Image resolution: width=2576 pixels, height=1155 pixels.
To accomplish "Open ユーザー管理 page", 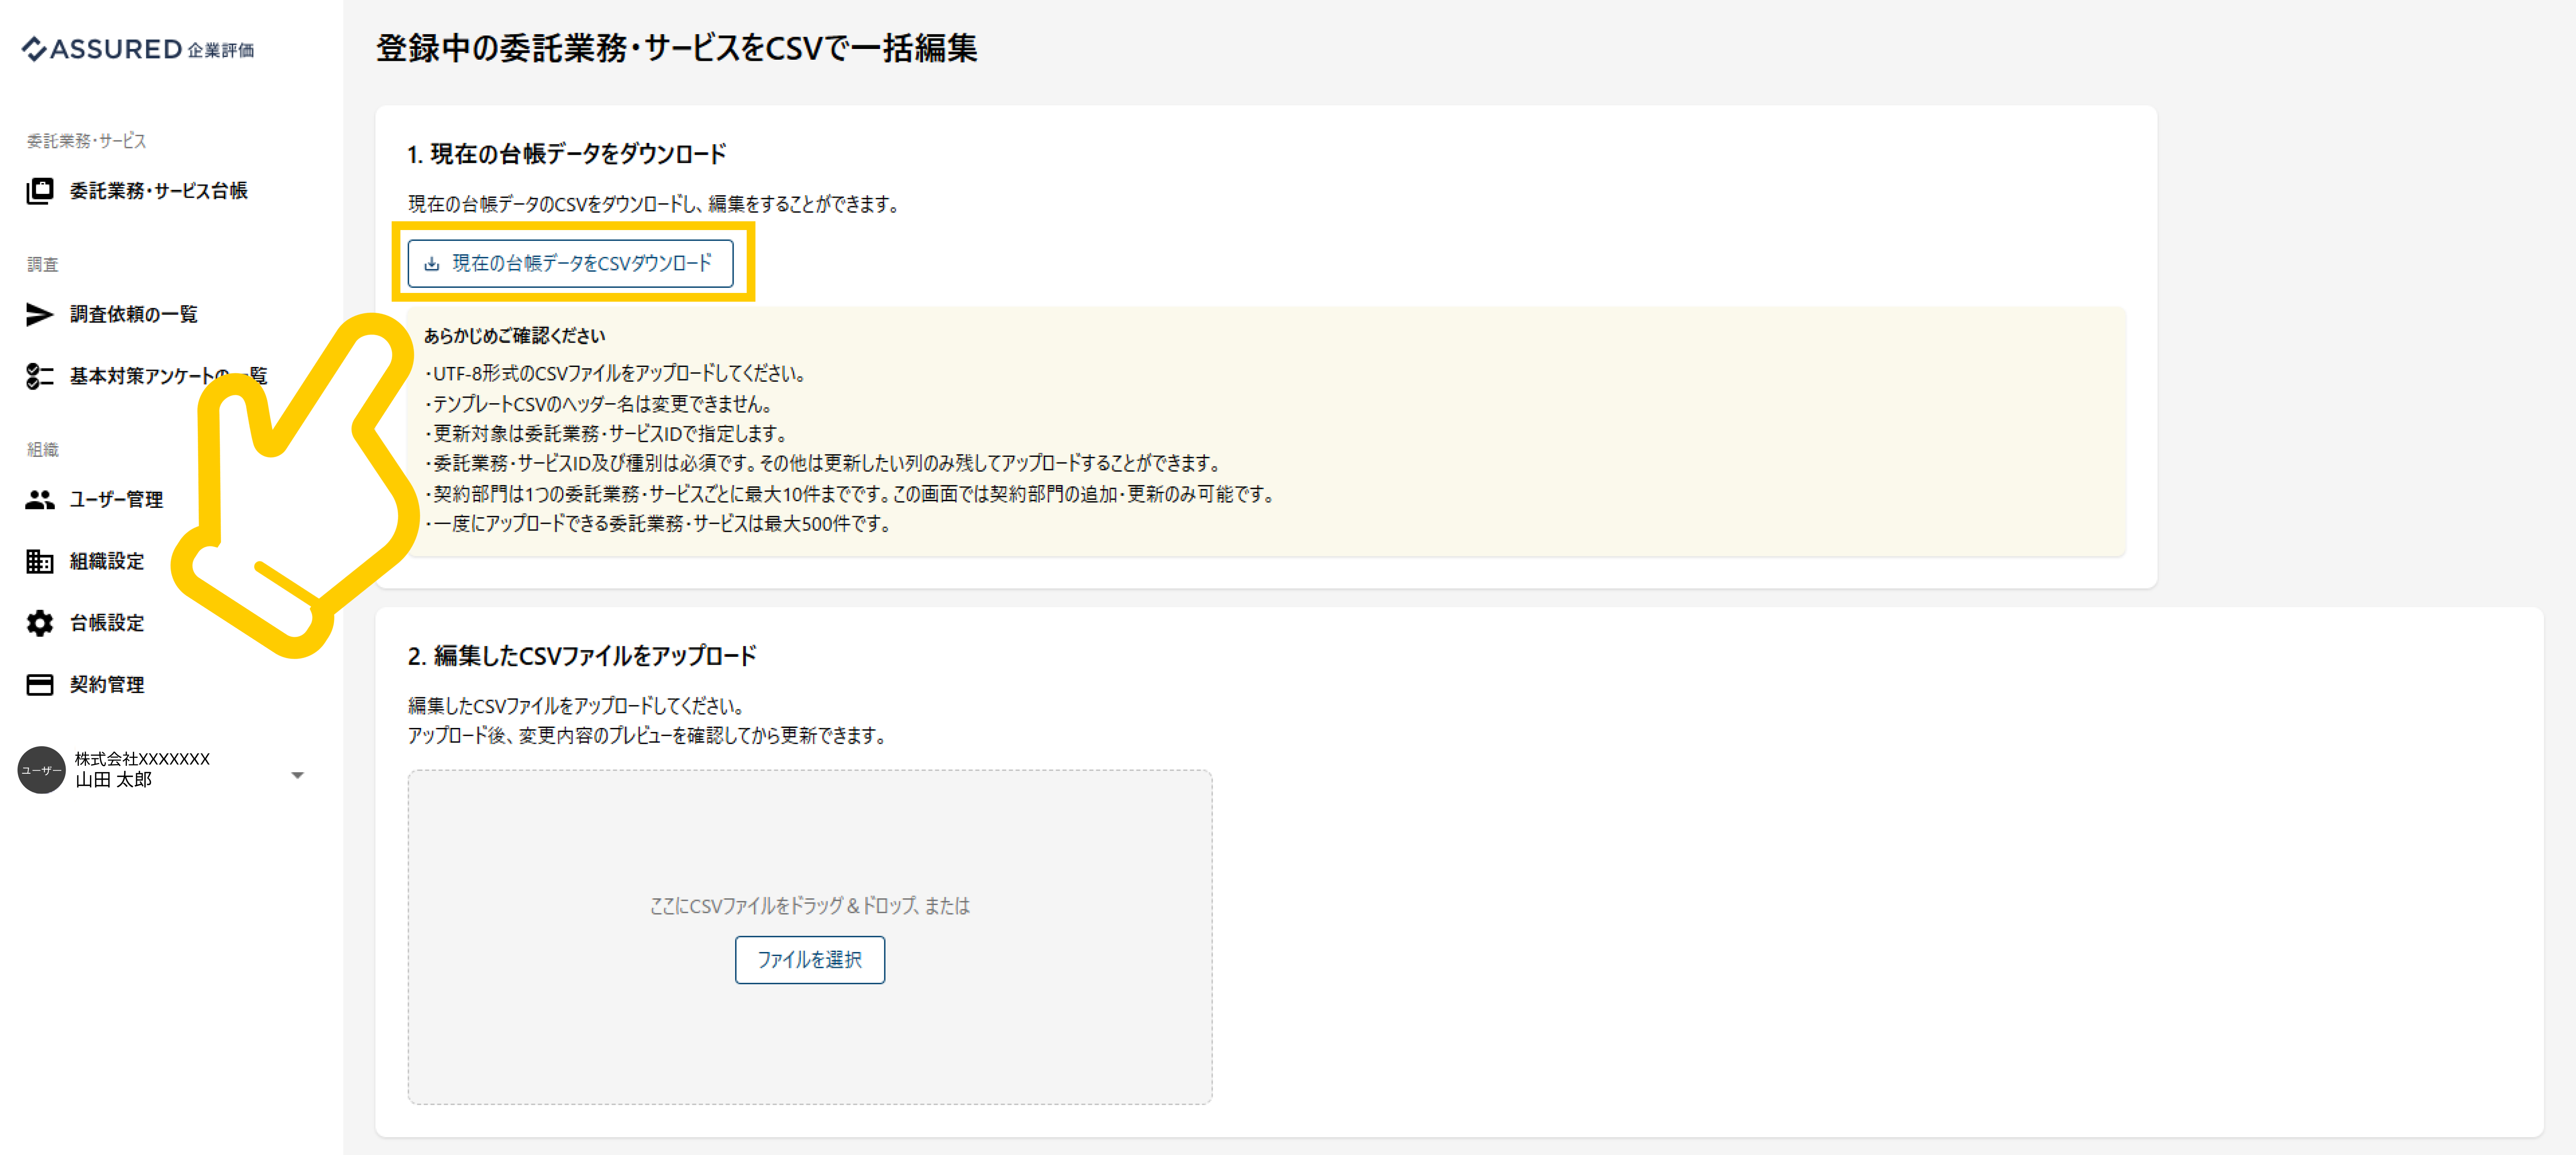I will (116, 500).
